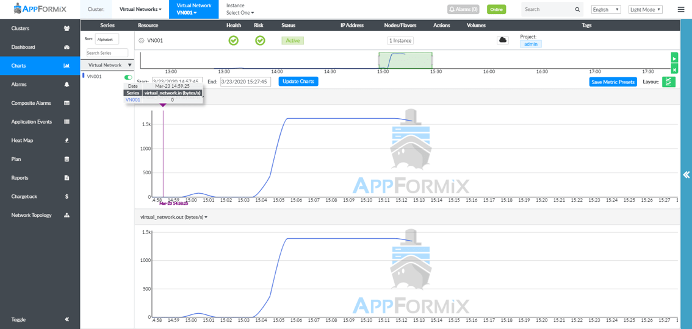Open the Light Mode theme dropdown

[x=646, y=9]
